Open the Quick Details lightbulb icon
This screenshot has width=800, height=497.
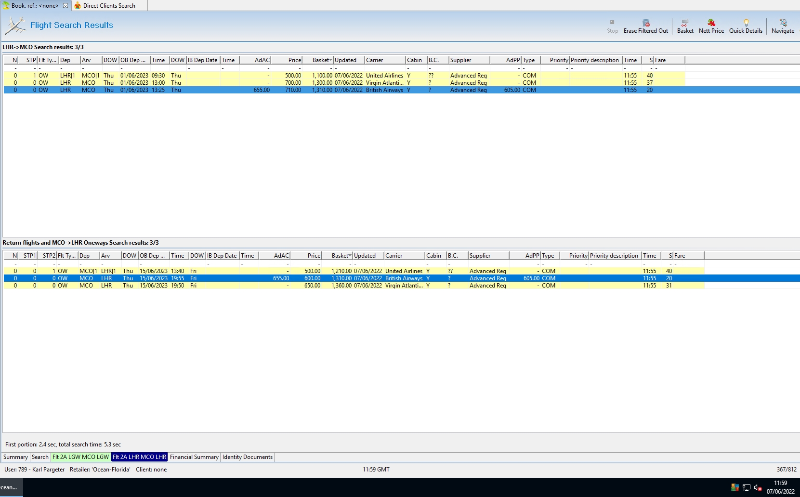click(x=746, y=22)
